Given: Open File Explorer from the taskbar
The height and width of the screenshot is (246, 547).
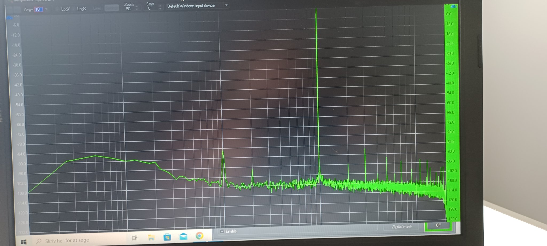Looking at the screenshot, I should tap(151, 237).
